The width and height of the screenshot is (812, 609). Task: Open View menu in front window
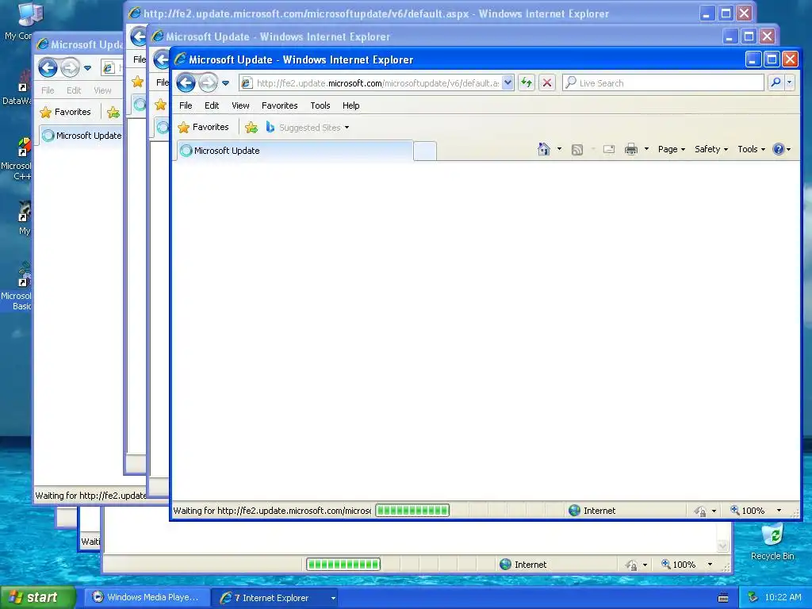click(240, 105)
